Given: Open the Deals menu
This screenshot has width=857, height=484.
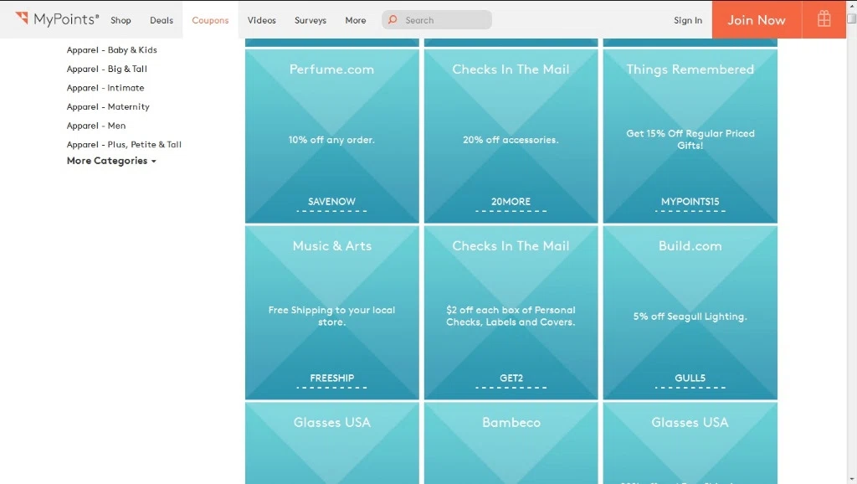Looking at the screenshot, I should click(162, 20).
